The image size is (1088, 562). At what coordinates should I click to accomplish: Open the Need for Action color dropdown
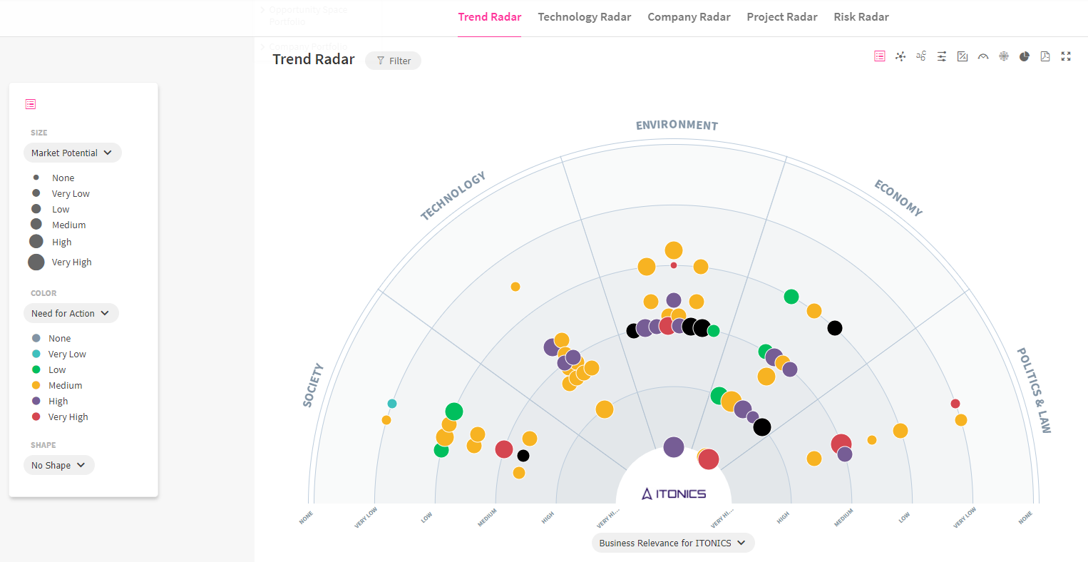tap(71, 312)
